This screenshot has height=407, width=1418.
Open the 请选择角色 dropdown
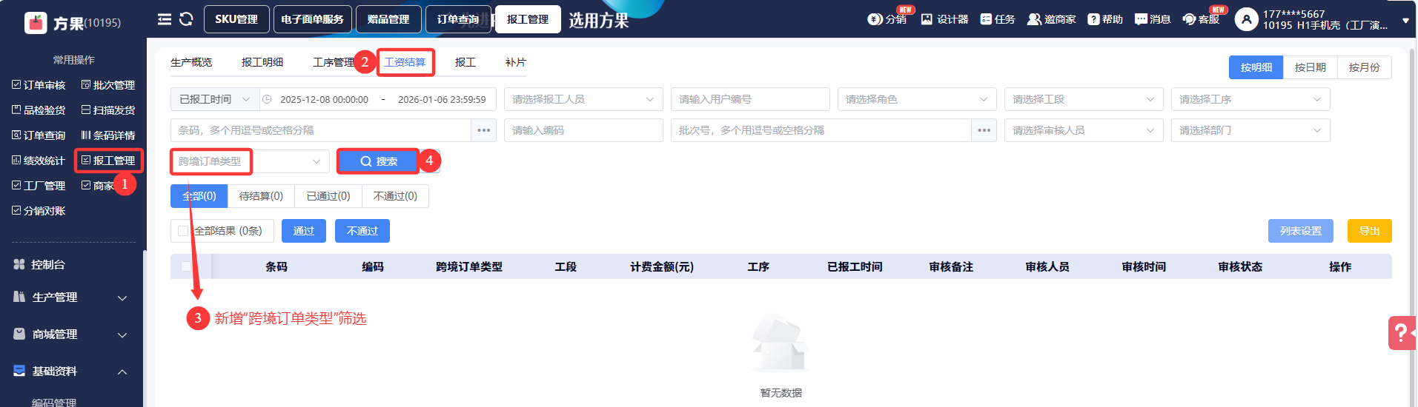click(916, 99)
